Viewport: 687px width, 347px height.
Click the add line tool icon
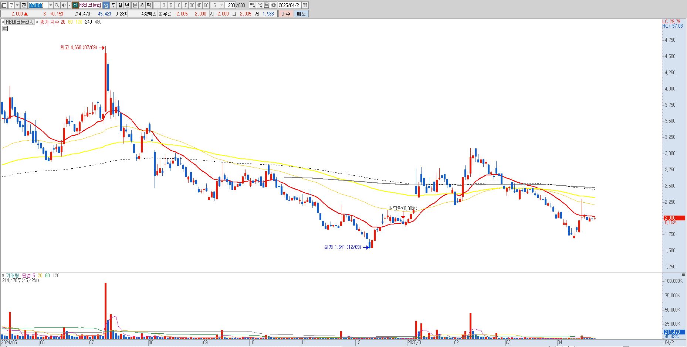[259, 5]
